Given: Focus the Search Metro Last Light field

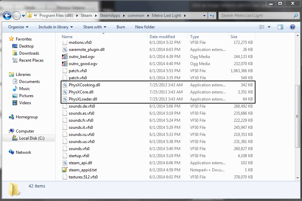Looking at the screenshot, I should point(259,16).
